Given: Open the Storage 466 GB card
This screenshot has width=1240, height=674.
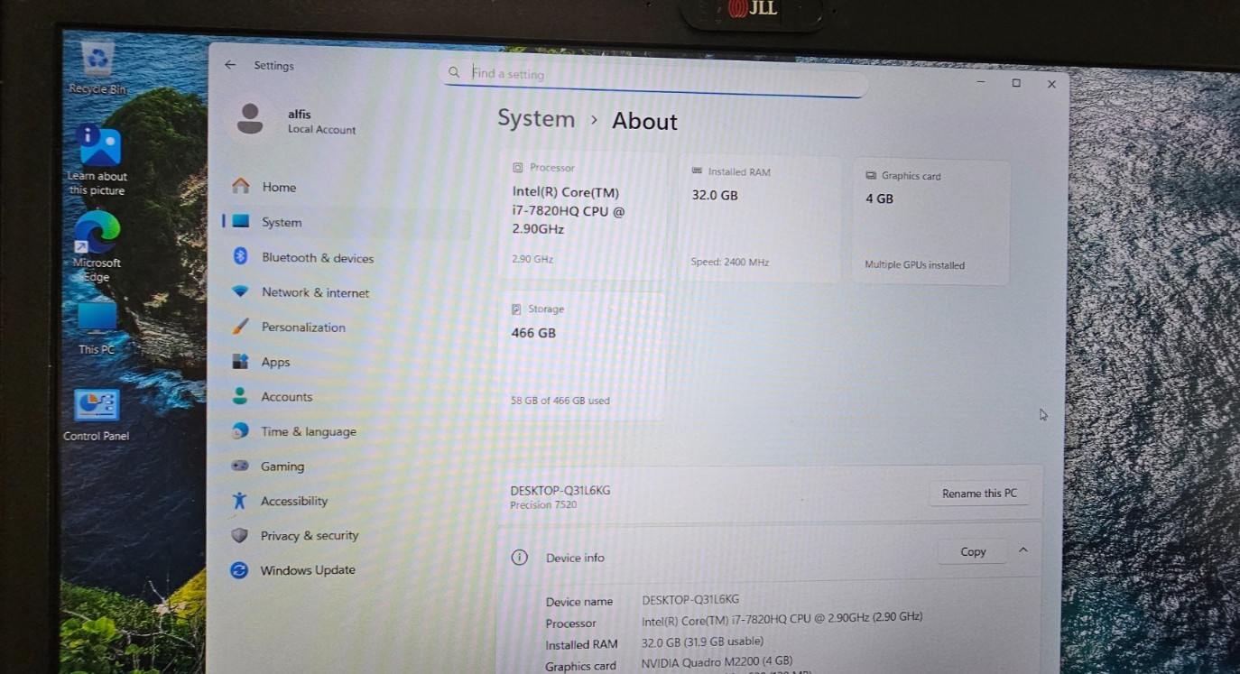Looking at the screenshot, I should click(582, 355).
